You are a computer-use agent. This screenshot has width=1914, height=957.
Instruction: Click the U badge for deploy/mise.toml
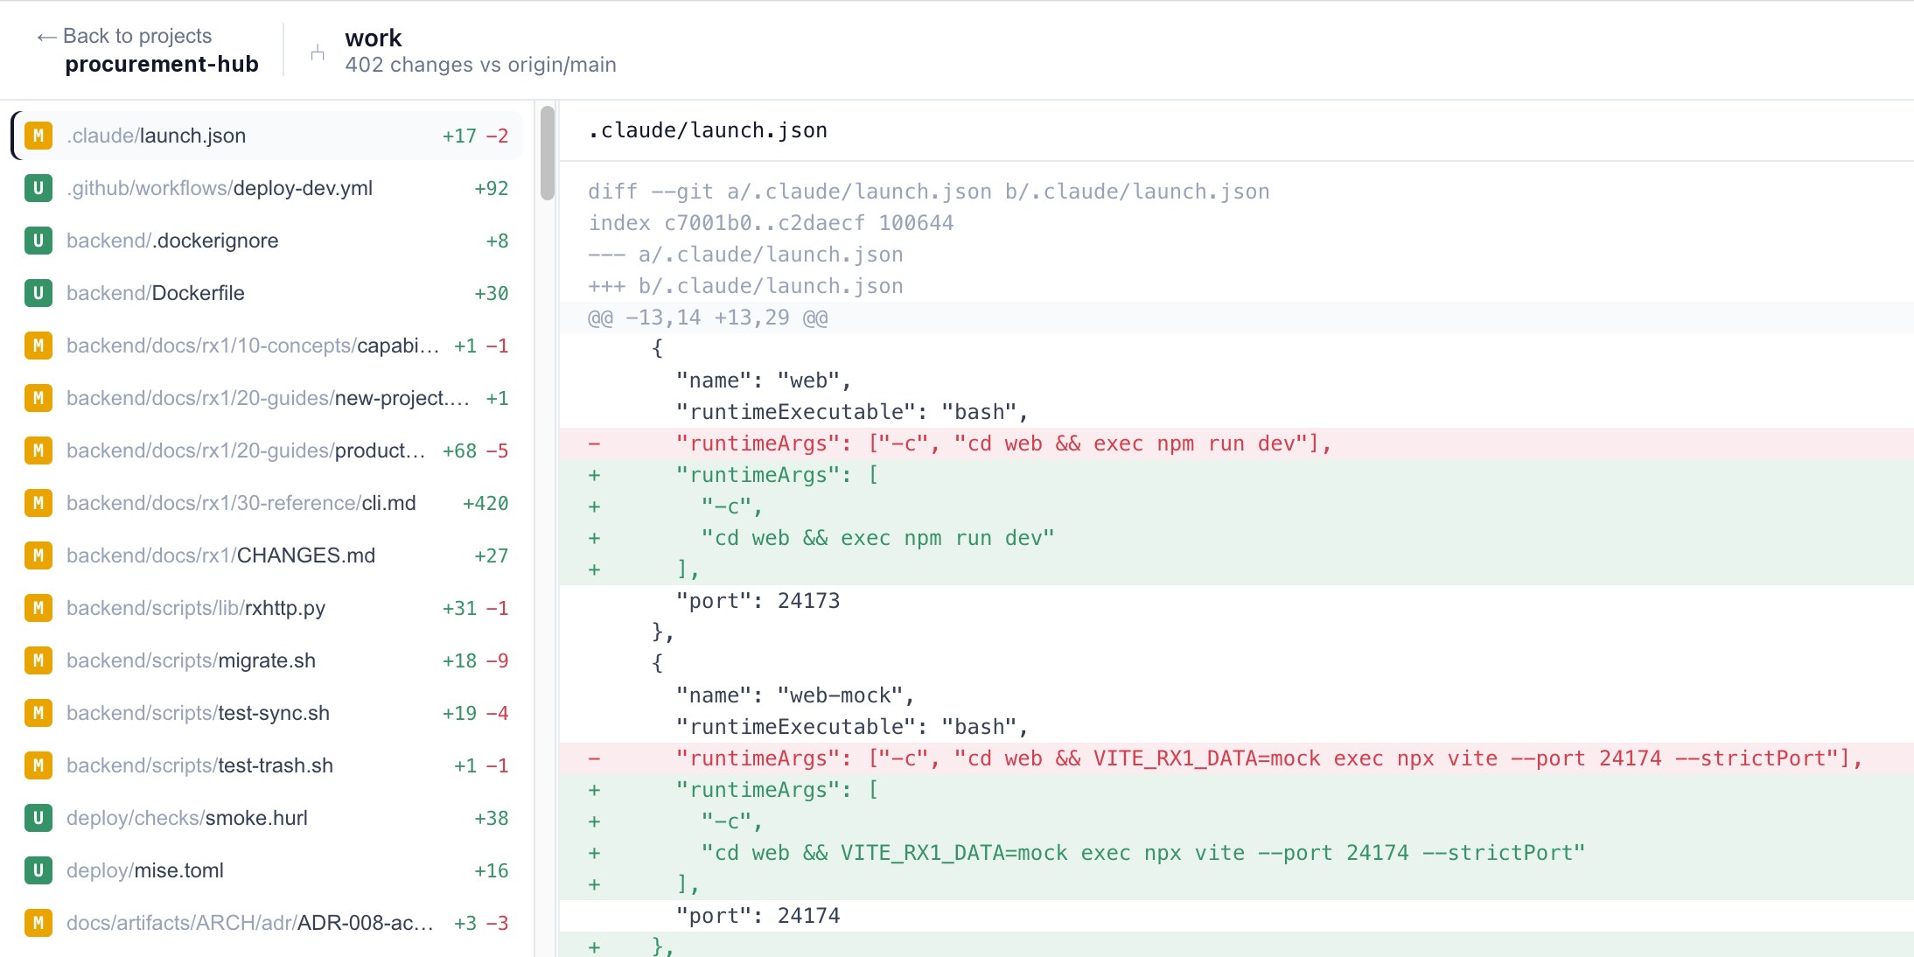point(38,870)
